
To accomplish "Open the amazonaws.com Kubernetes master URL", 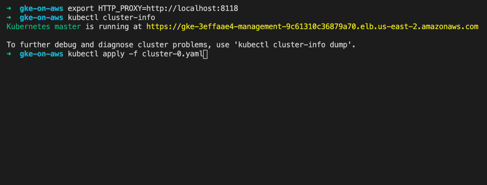I will pos(312,27).
